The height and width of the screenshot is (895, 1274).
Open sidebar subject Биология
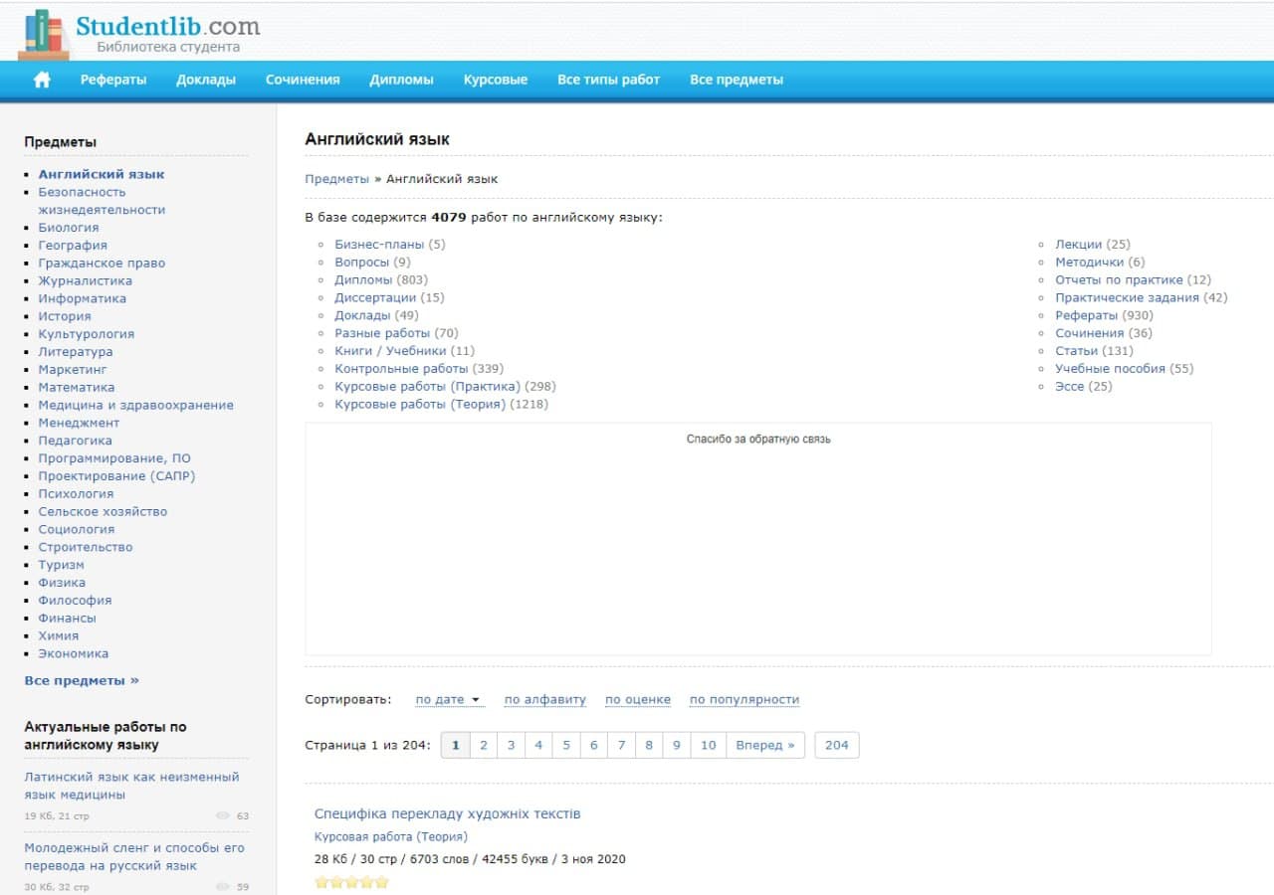click(x=69, y=228)
